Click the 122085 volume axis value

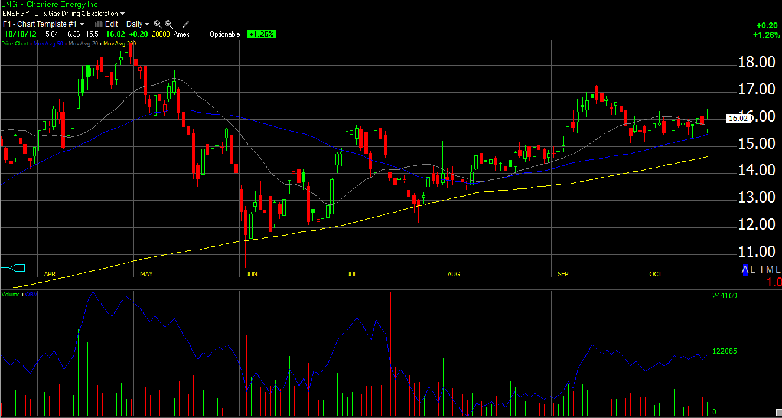725,351
